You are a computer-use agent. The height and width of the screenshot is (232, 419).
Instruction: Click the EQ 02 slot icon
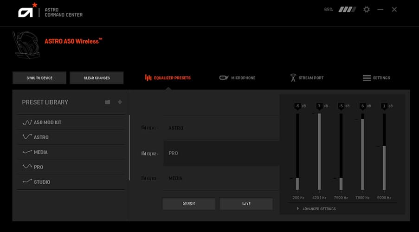(143, 154)
